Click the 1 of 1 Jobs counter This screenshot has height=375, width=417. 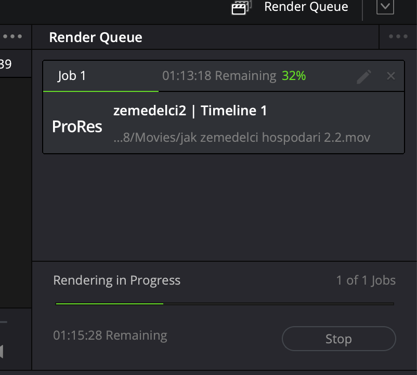[366, 280]
